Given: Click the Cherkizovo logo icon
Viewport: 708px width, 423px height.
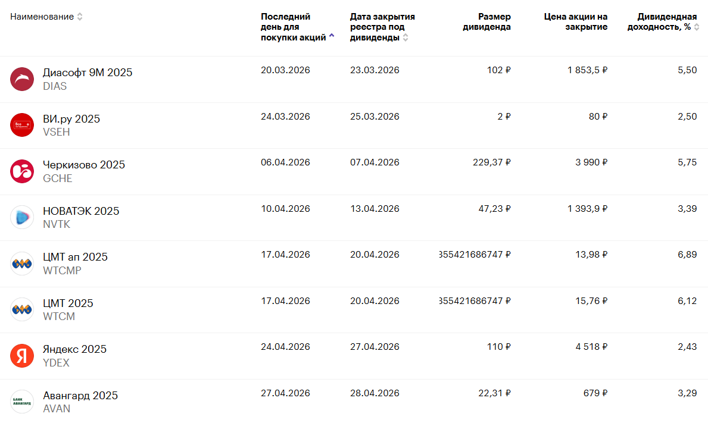Looking at the screenshot, I should pyautogui.click(x=22, y=171).
